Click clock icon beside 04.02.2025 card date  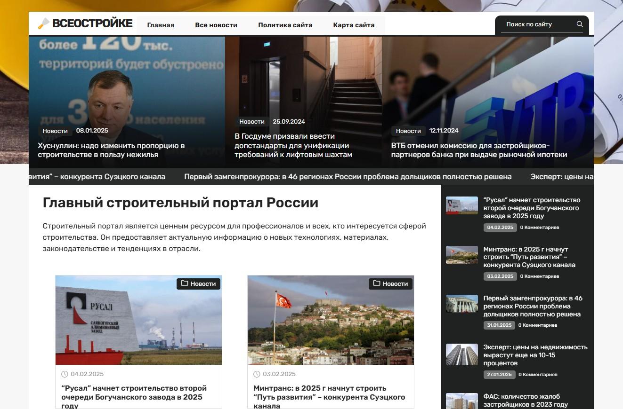65,374
